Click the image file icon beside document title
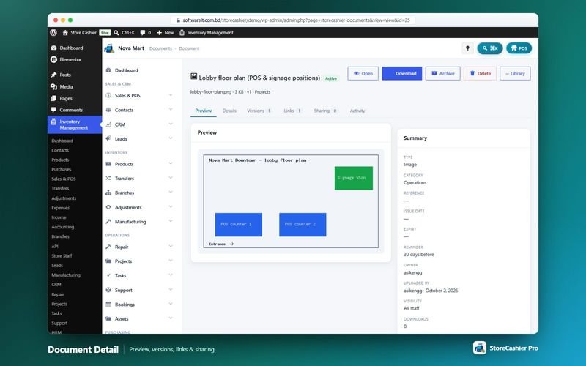Viewport: 586px width, 366px height. pos(193,76)
